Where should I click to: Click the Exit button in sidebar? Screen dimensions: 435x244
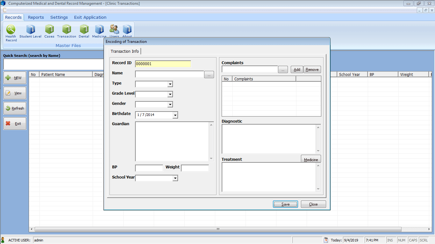(15, 124)
